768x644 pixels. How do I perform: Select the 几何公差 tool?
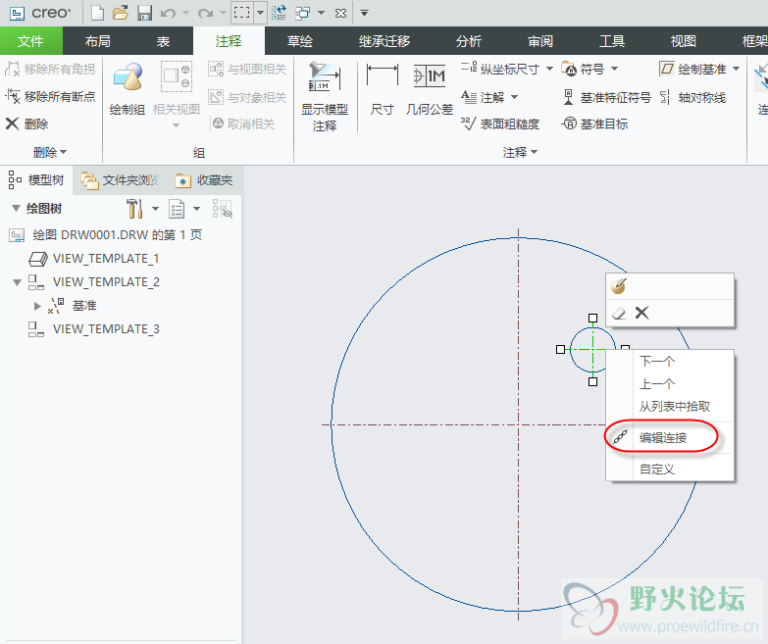point(430,89)
